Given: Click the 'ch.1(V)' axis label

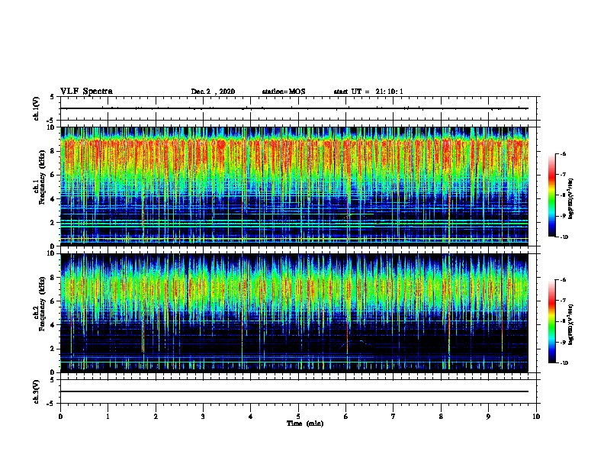Looking at the screenshot, I should [x=36, y=108].
